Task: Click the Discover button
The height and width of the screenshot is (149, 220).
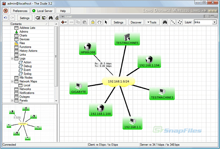Action: [136, 22]
